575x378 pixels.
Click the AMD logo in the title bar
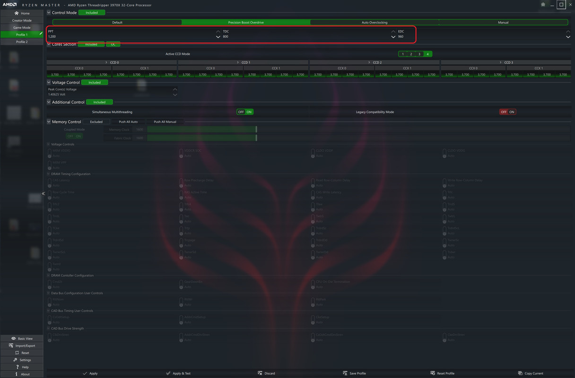(10, 5)
